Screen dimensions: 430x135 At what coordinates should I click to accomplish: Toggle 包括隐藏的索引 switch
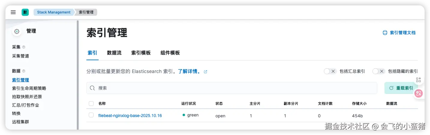tap(379, 71)
